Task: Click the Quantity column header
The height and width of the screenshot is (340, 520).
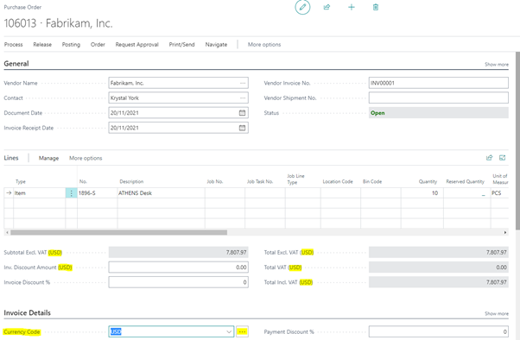Action: (428, 181)
